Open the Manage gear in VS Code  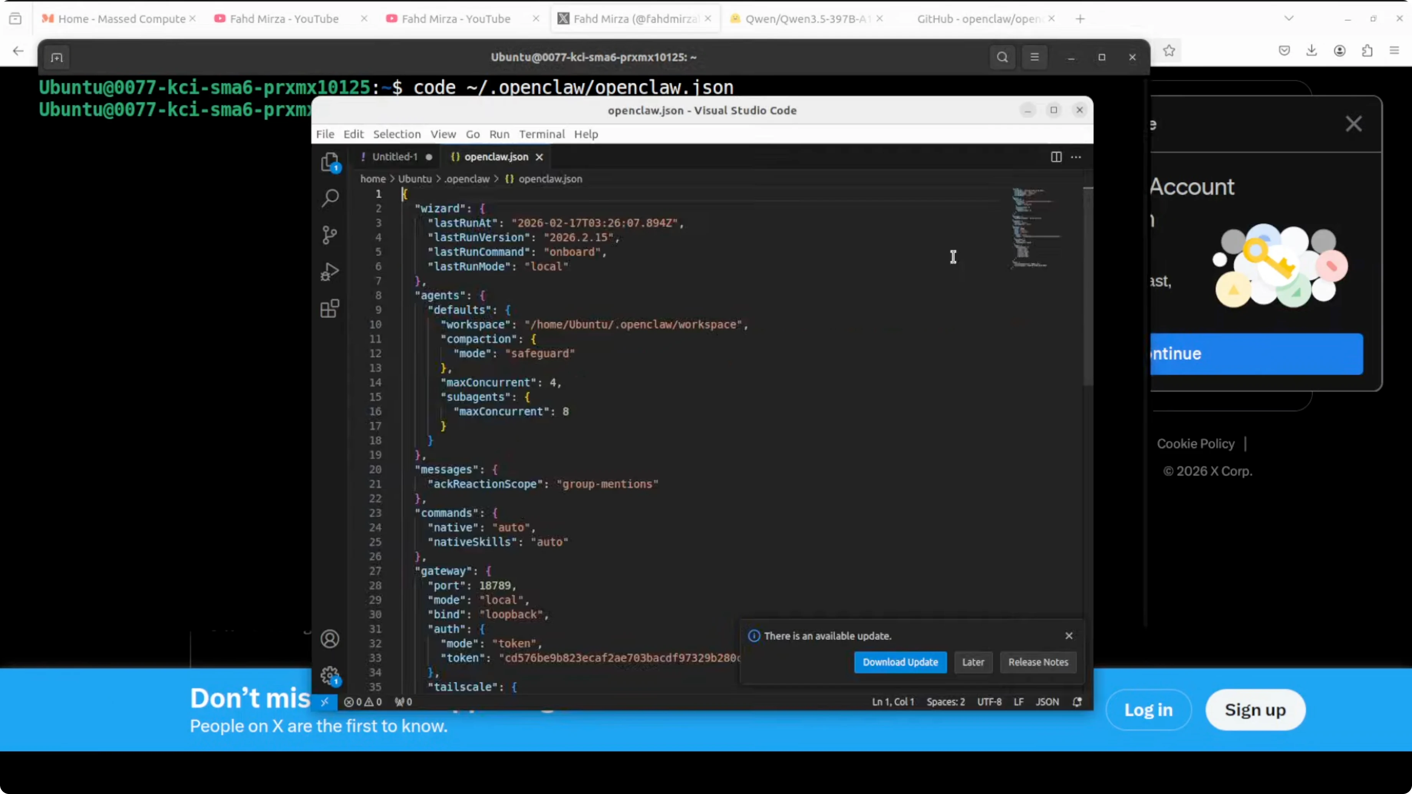tap(330, 675)
